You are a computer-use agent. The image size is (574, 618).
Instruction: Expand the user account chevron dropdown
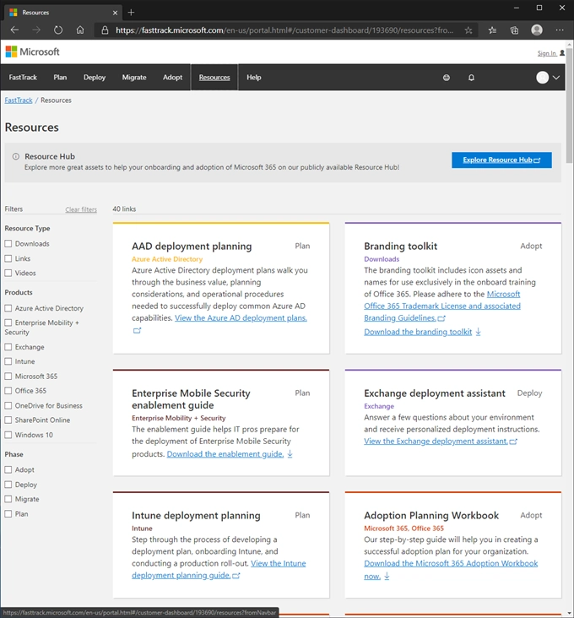[556, 78]
